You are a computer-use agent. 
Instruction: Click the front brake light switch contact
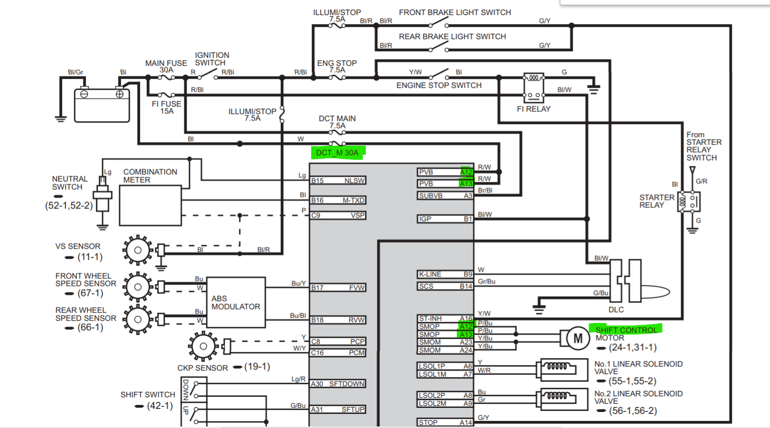[439, 23]
